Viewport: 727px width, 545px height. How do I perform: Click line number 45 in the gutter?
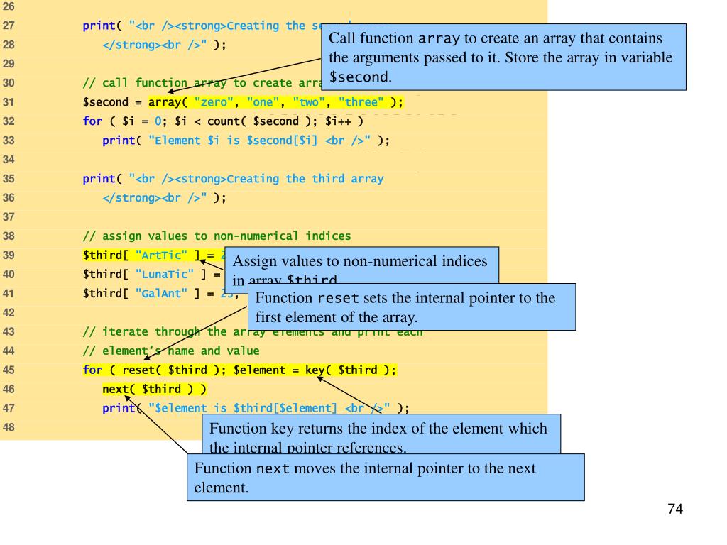coord(9,370)
